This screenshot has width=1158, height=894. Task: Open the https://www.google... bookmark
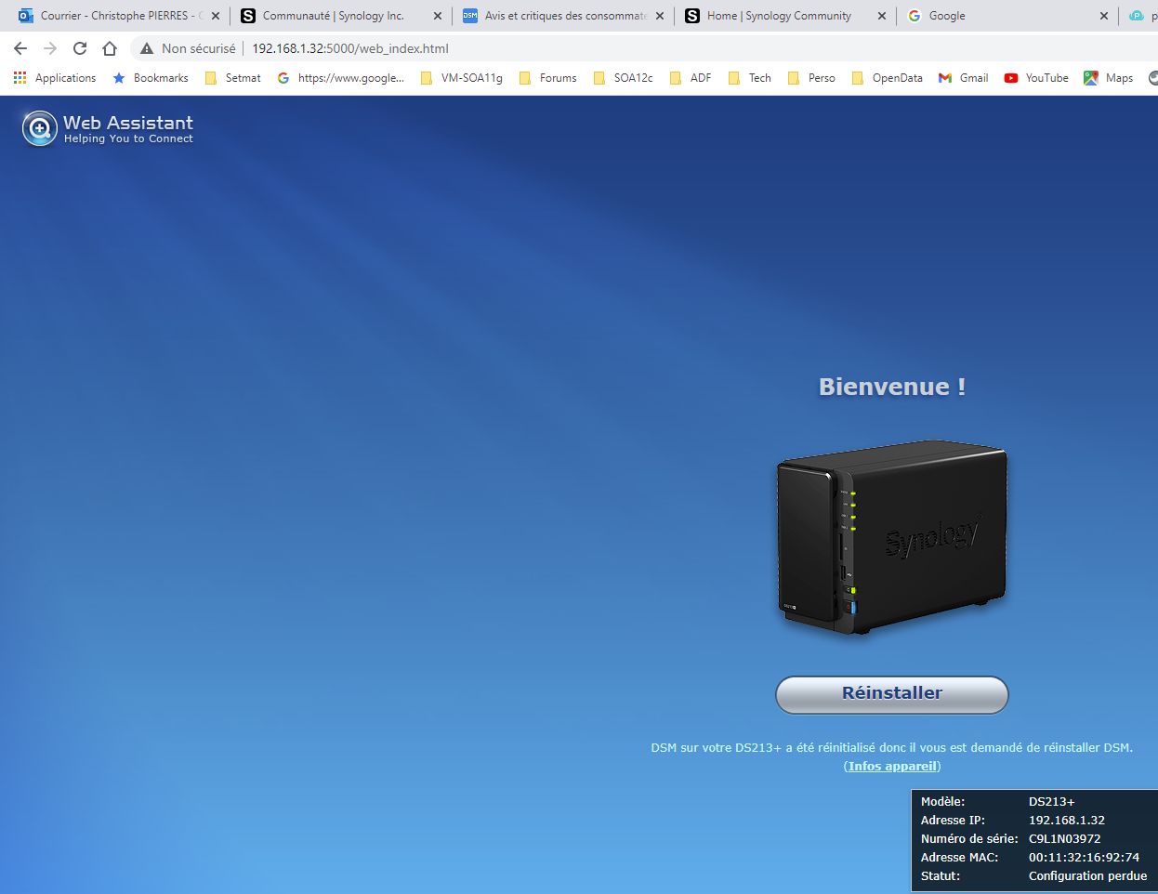pyautogui.click(x=341, y=78)
